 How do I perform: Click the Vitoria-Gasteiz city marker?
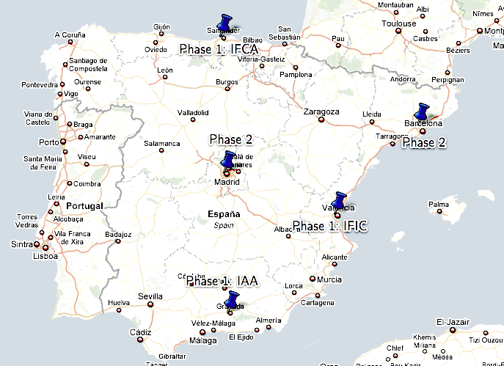262,66
